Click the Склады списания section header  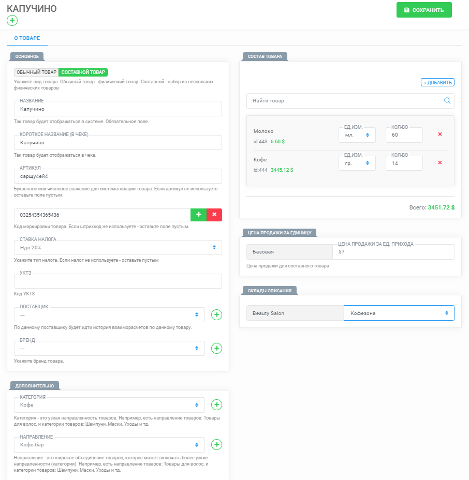[270, 291]
